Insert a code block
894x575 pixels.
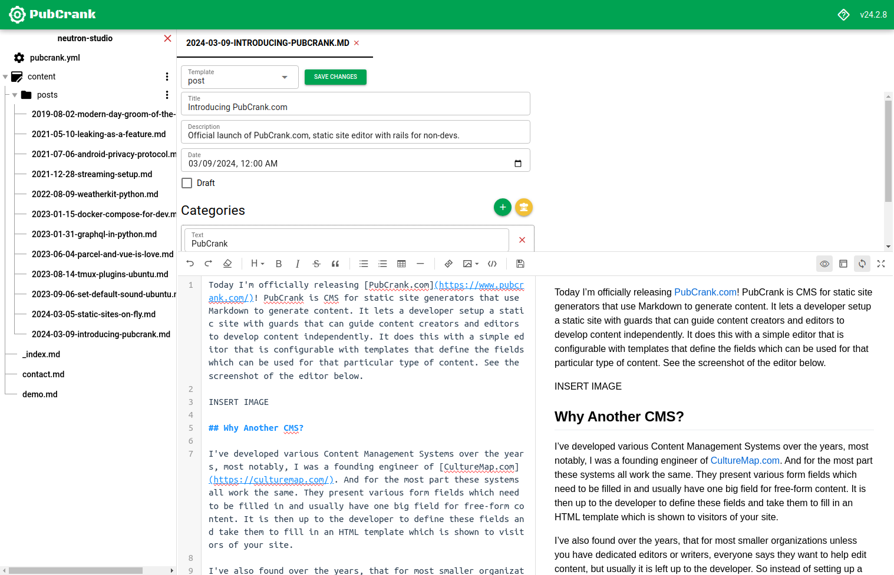[x=492, y=264]
